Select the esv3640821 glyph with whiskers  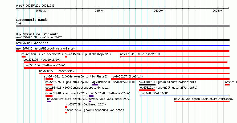[49, 79]
